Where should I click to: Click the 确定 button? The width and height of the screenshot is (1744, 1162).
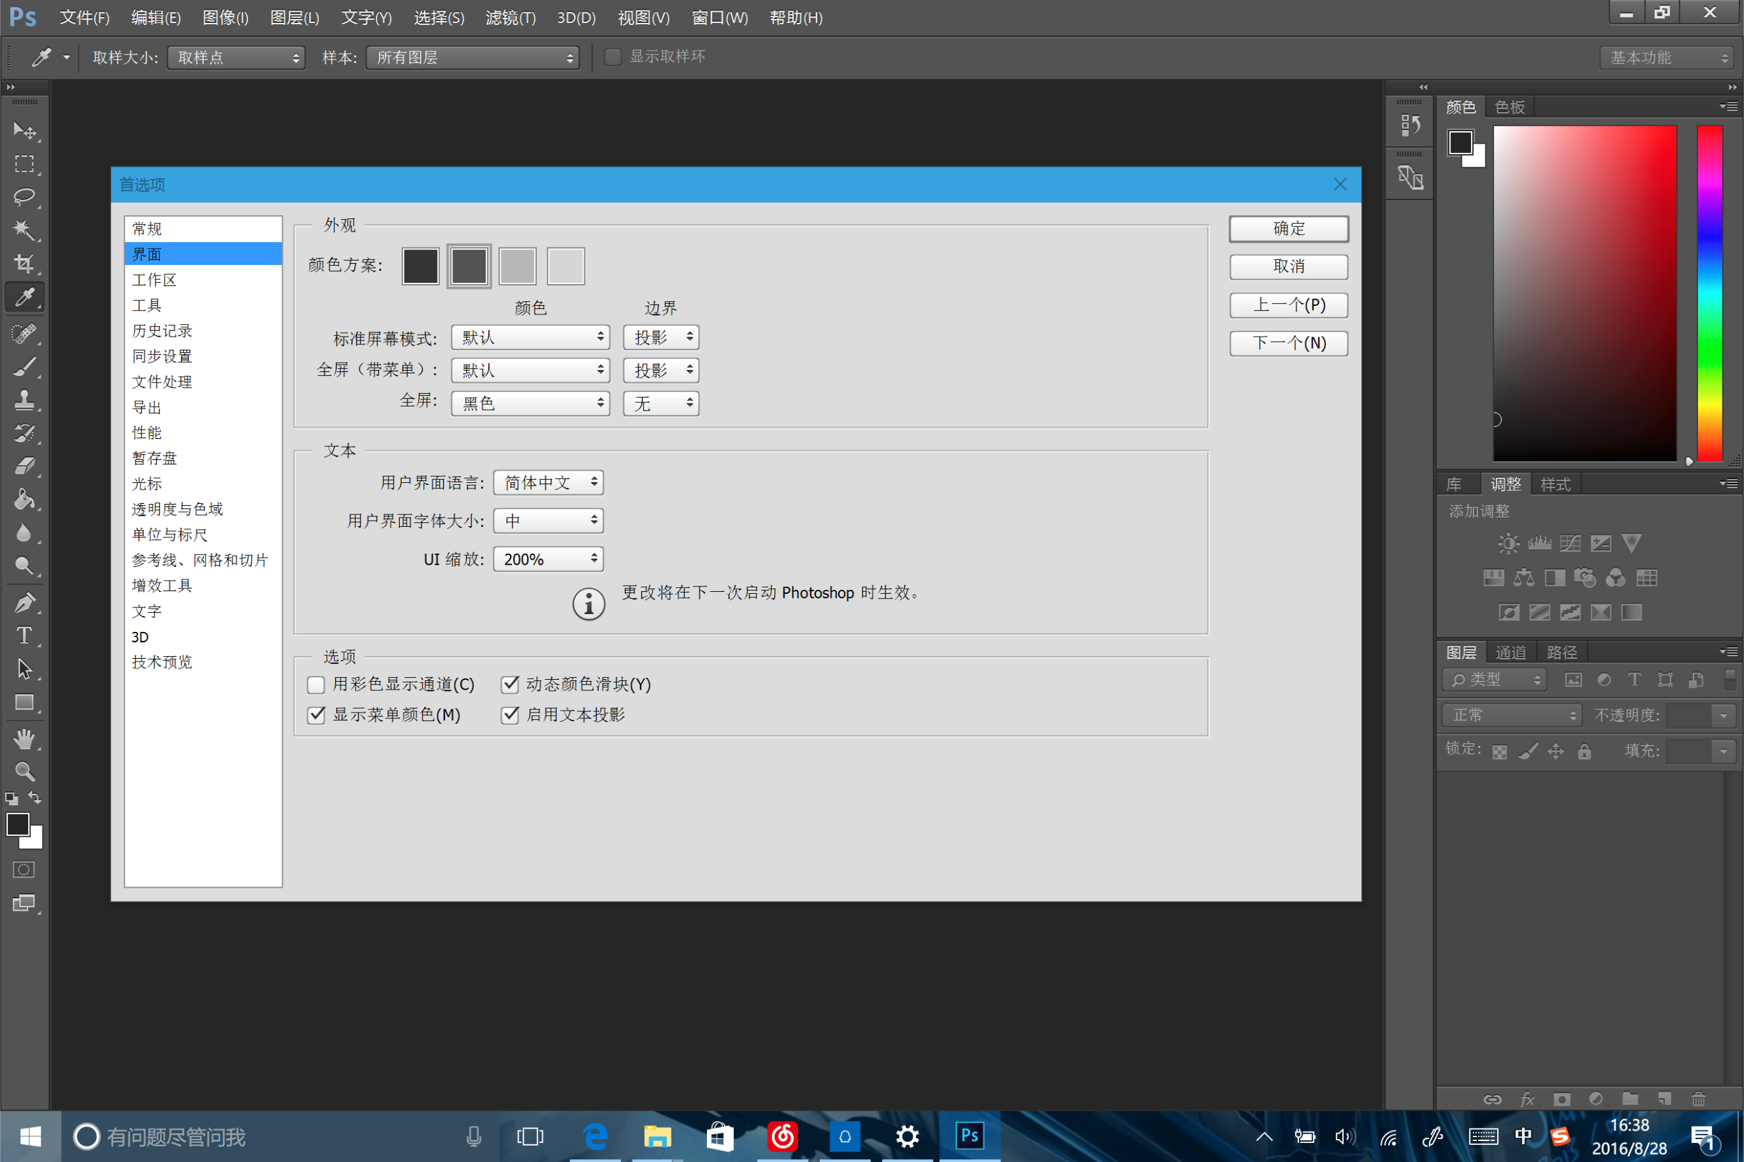(1288, 228)
